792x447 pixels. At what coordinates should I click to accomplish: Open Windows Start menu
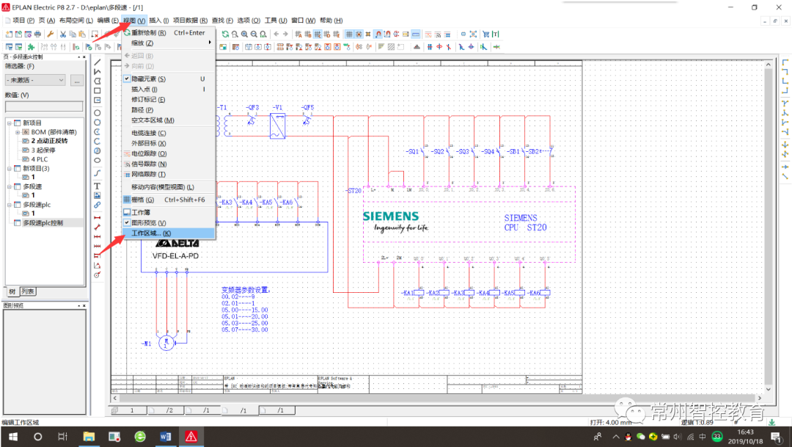pyautogui.click(x=12, y=437)
